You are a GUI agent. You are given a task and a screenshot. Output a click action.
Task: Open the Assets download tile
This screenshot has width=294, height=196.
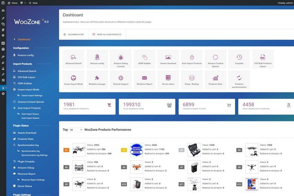(168, 59)
